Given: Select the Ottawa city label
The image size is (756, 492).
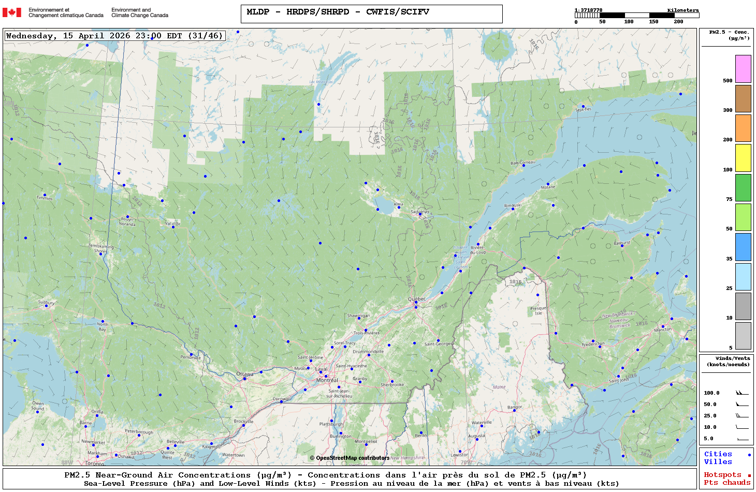Looking at the screenshot, I should tap(244, 374).
